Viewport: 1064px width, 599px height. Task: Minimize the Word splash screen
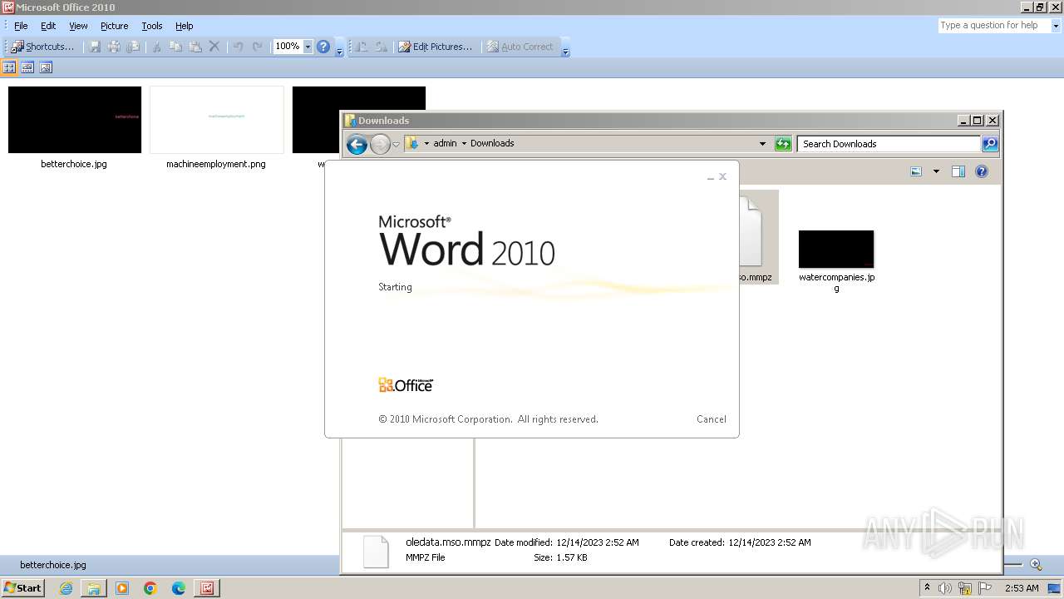tap(710, 177)
